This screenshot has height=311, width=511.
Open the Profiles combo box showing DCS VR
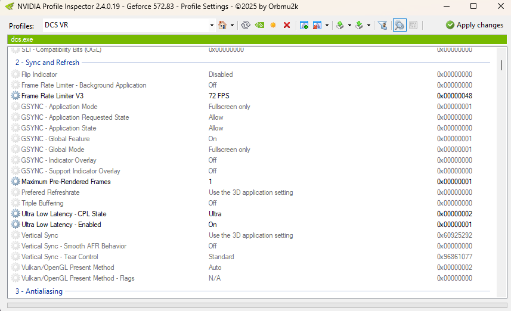[129, 25]
